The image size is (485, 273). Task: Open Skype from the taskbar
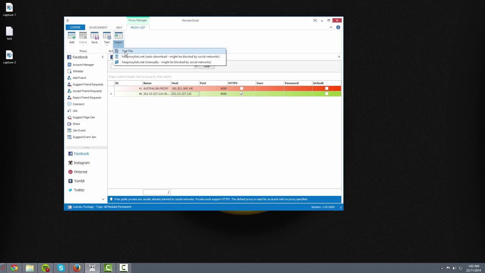tap(61, 268)
